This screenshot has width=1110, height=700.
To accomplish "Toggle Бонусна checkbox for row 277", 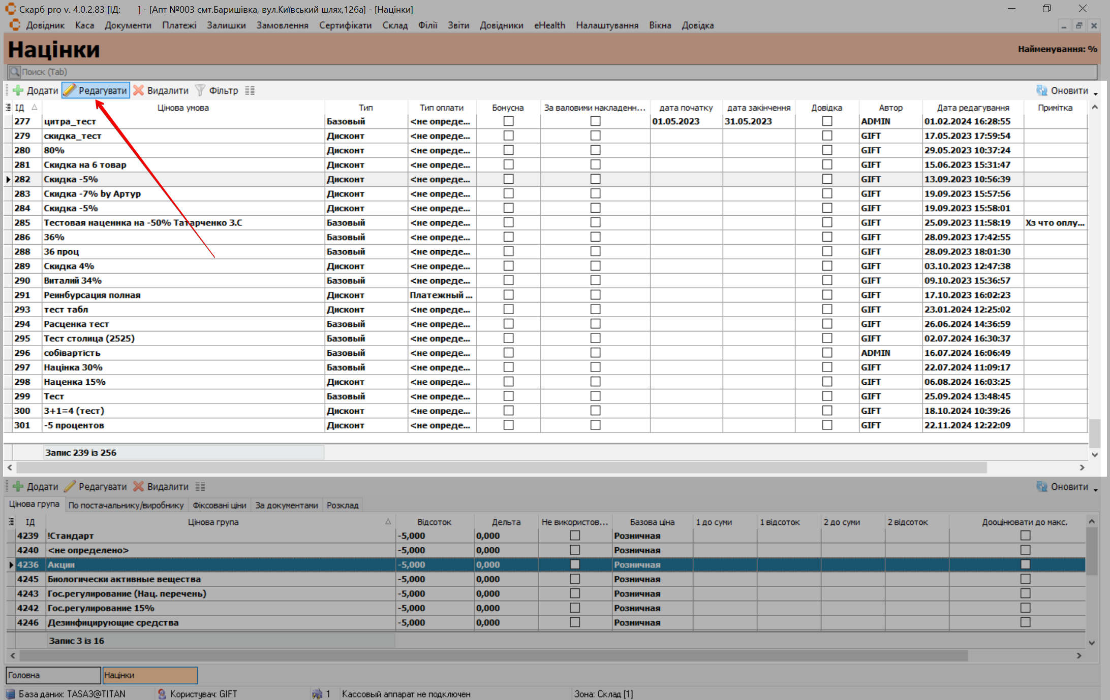I will [508, 121].
